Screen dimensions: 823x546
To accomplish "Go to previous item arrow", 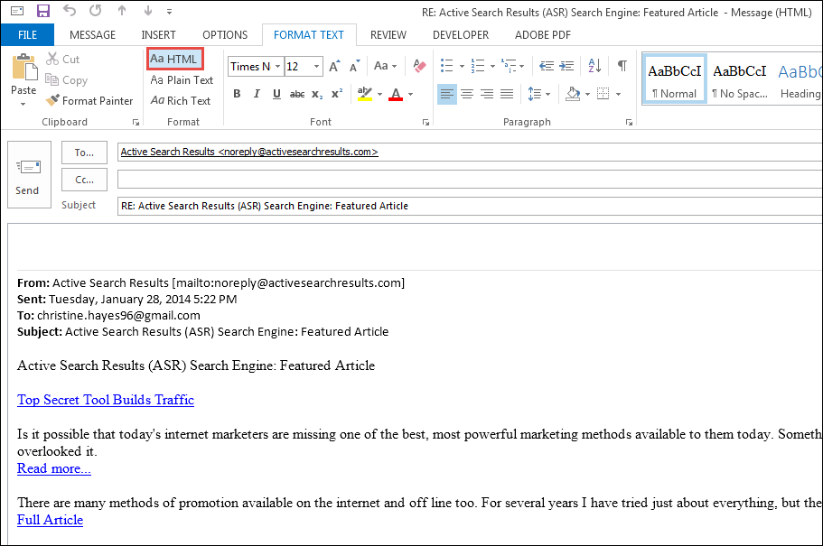I will click(x=122, y=11).
